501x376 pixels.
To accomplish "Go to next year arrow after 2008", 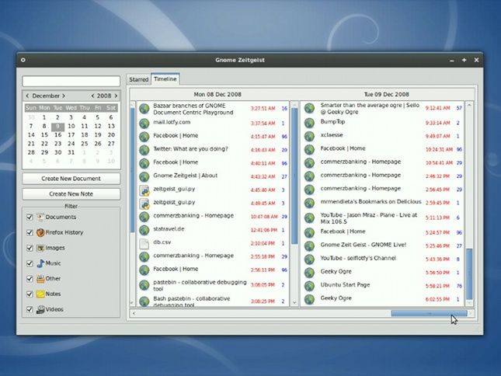I will pyautogui.click(x=116, y=96).
